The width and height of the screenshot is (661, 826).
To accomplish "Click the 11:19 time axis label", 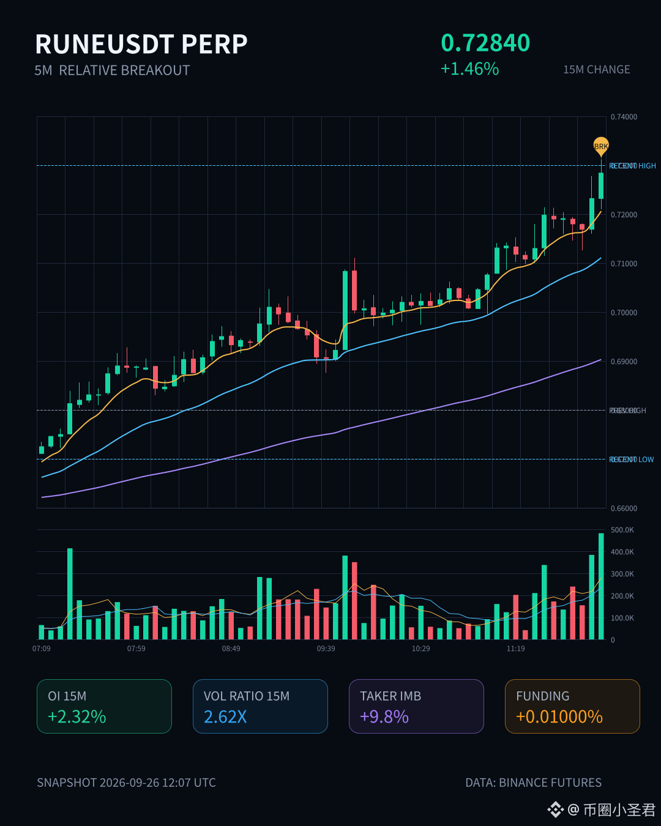I will [516, 649].
